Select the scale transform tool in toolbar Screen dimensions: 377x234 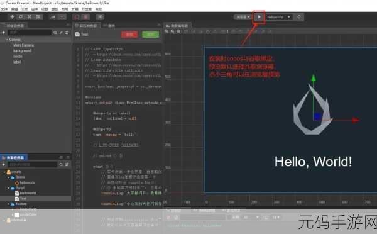30,17
